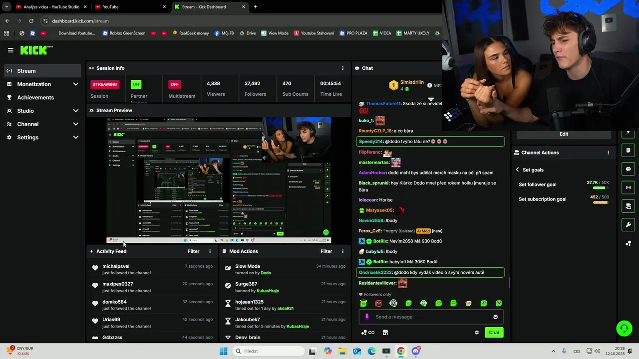Image resolution: width=639 pixels, height=359 pixels.
Task: Open Discord from the taskbar
Action: coord(415,351)
